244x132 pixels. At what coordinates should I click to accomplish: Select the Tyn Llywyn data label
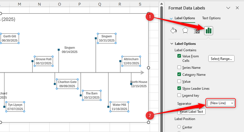tap(15, 107)
